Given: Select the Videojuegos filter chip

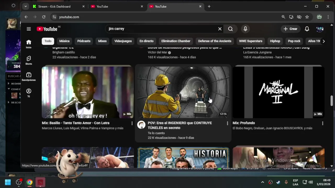Looking at the screenshot, I should [x=123, y=41].
